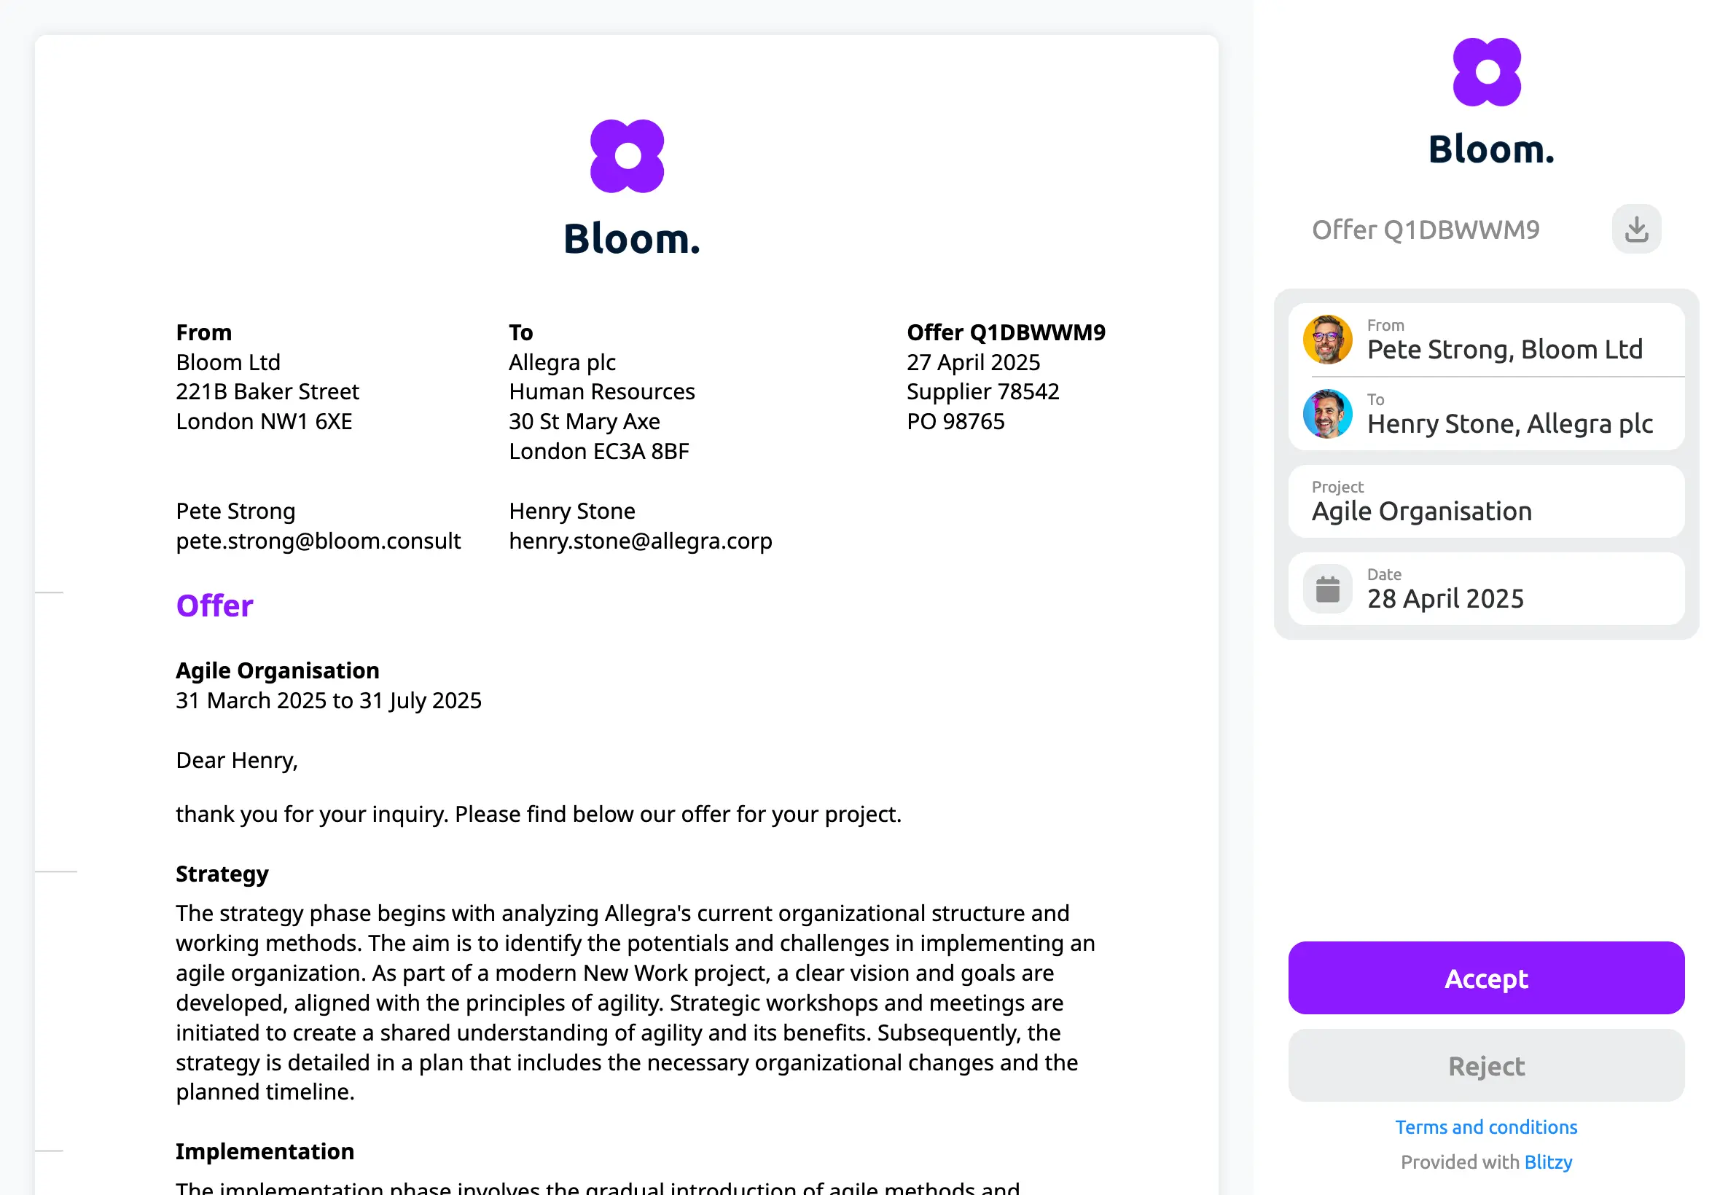
Task: Click the Bloom flower logo in the document header
Action: [627, 156]
